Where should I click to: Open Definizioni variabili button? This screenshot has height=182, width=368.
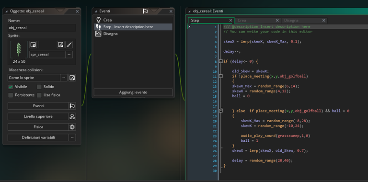pyautogui.click(x=38, y=137)
